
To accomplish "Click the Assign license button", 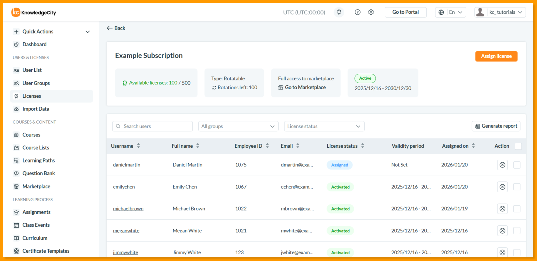I will tap(496, 56).
